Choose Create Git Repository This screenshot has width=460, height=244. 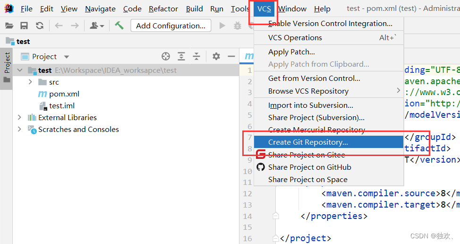point(329,142)
